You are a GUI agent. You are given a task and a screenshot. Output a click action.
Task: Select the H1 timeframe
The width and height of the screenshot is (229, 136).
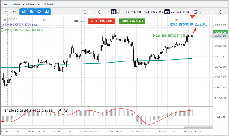point(161,12)
